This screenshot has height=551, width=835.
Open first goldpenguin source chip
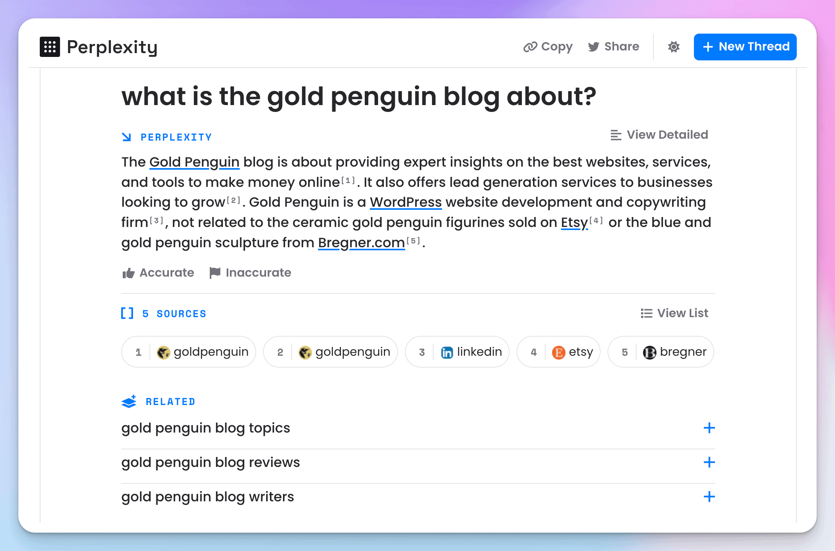point(189,352)
